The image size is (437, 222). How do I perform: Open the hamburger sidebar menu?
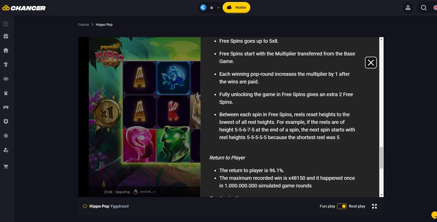[x=6, y=24]
